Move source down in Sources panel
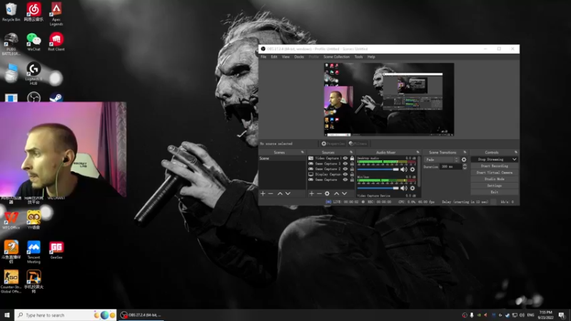Image resolution: width=571 pixels, height=321 pixels. [344, 193]
